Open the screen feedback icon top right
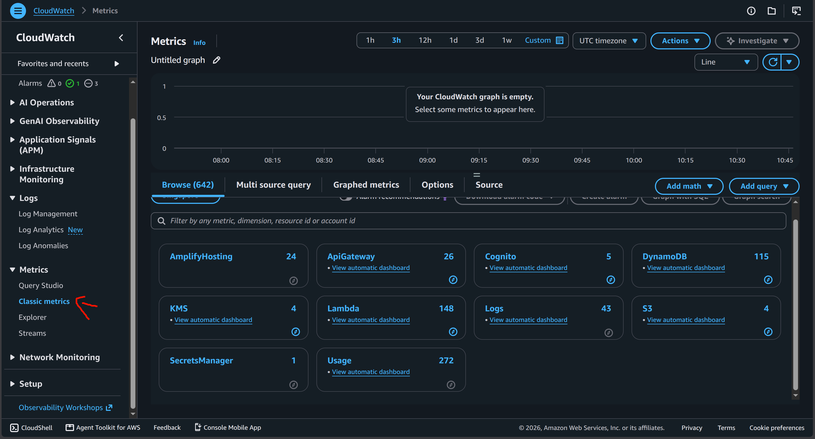 796,11
